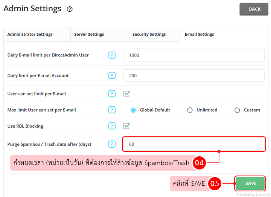Switch to the Administrator Settings tab

(30, 34)
